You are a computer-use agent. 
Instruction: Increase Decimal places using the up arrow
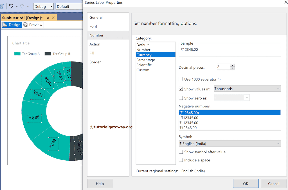pyautogui.click(x=232, y=65)
